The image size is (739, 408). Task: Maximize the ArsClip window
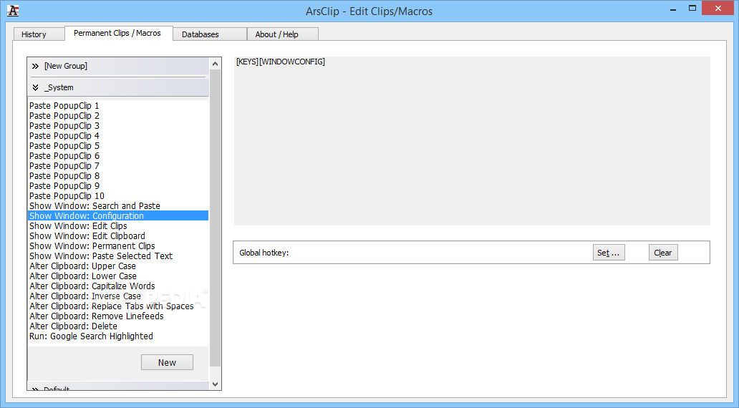tap(692, 9)
